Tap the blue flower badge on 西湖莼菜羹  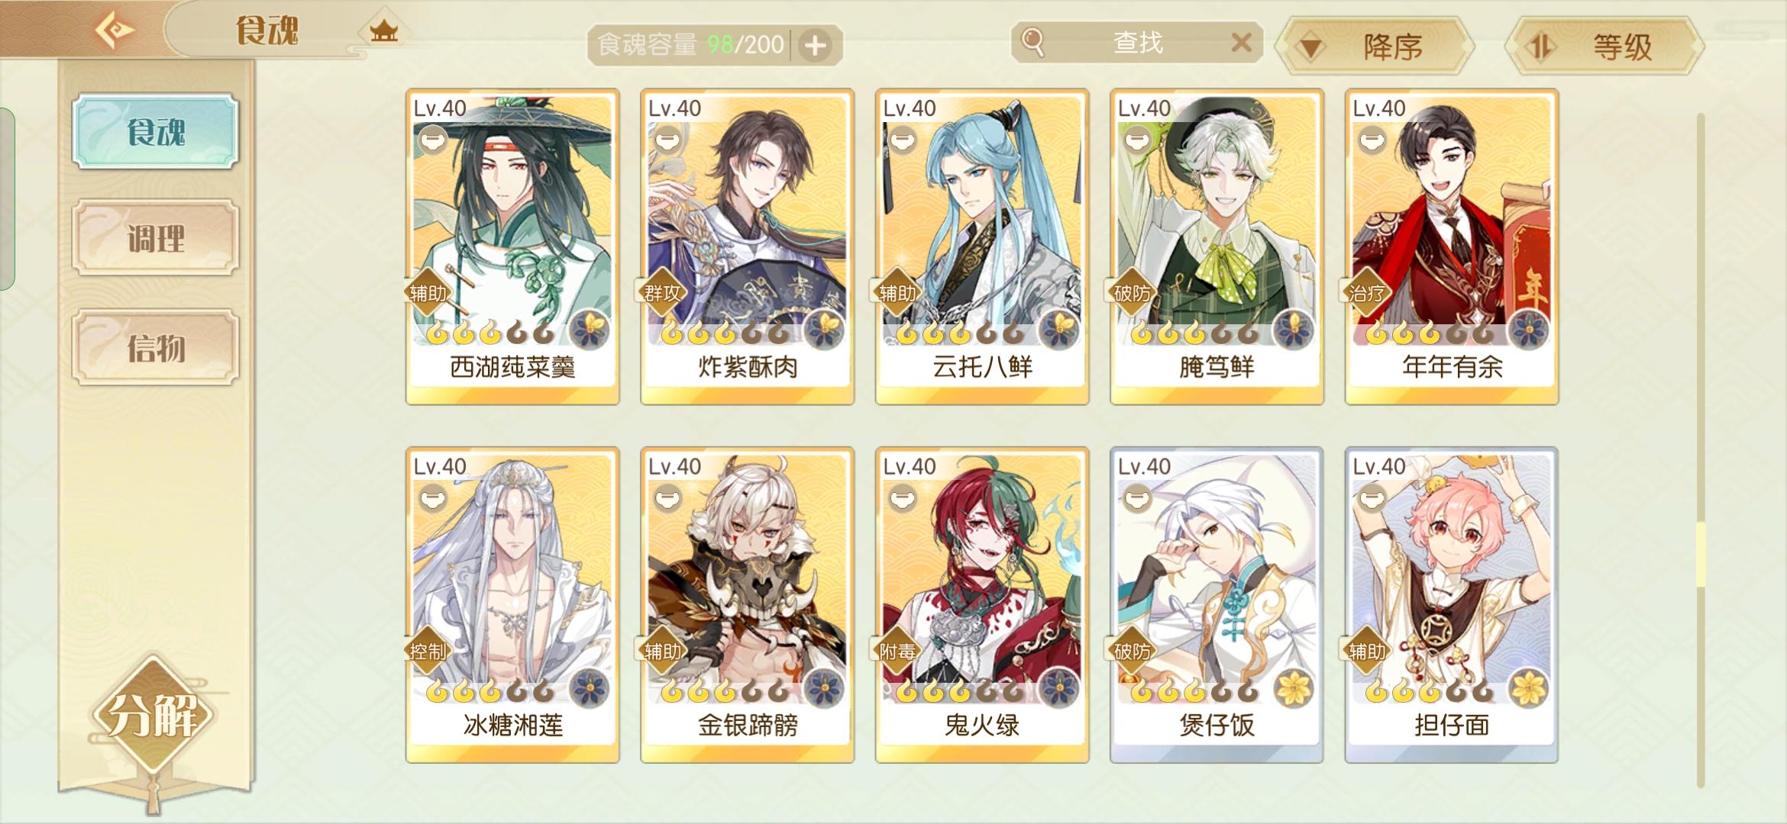[590, 330]
